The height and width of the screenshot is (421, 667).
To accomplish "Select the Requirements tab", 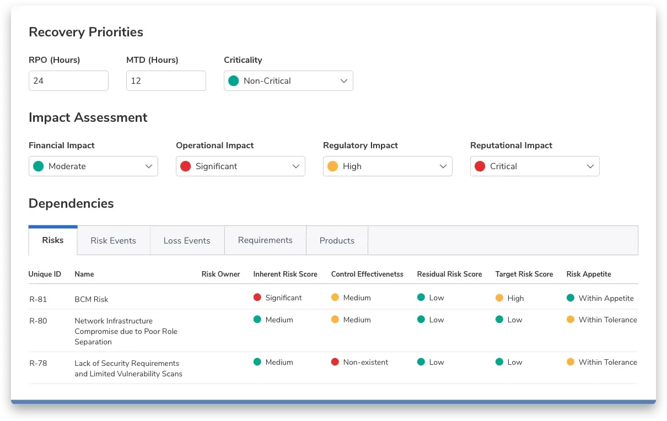I will [x=265, y=240].
